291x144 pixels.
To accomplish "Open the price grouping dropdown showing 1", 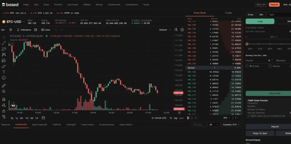I will pos(237,118).
